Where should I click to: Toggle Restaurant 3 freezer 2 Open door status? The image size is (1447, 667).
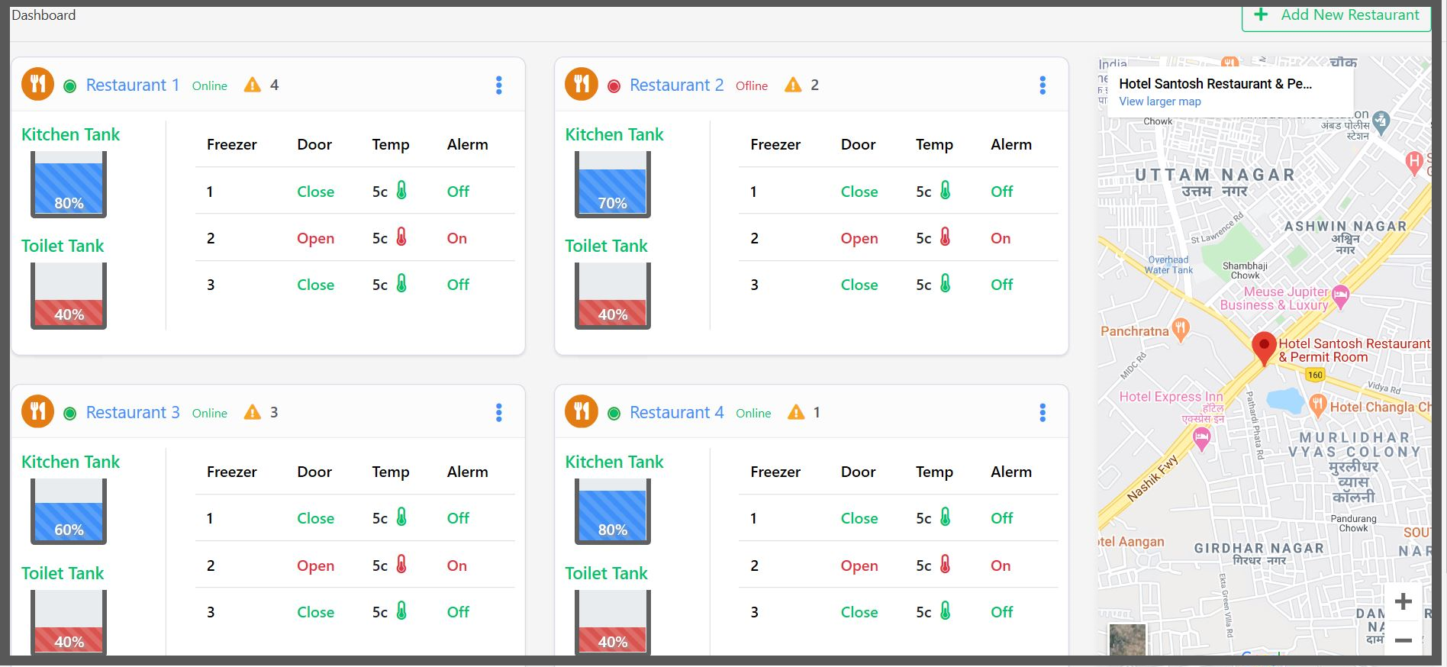pyautogui.click(x=315, y=565)
